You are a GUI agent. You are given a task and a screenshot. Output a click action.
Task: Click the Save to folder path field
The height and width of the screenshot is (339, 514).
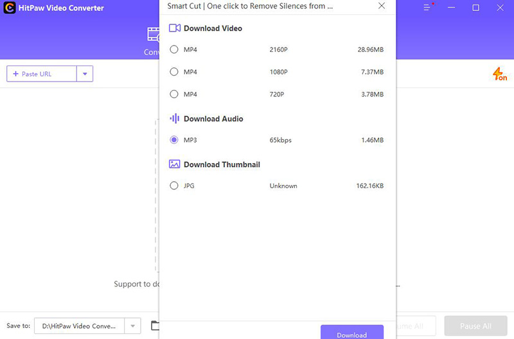[79, 326]
